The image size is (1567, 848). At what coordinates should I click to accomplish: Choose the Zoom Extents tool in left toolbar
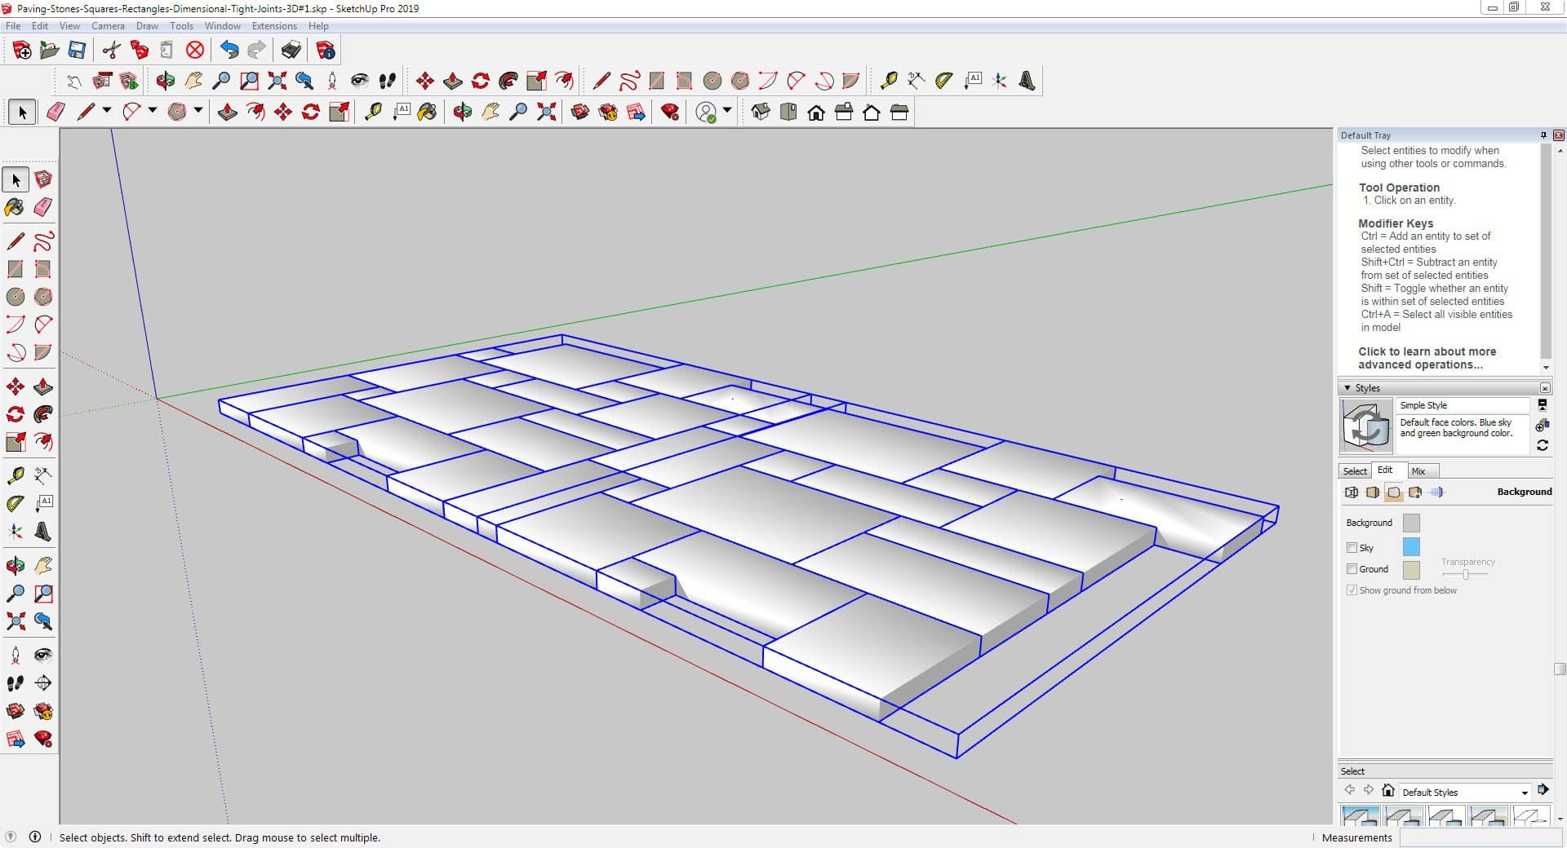[15, 622]
